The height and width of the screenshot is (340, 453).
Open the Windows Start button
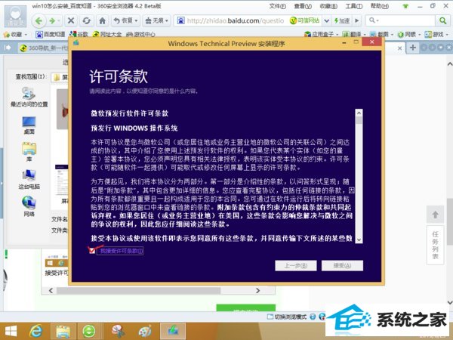[11, 332]
